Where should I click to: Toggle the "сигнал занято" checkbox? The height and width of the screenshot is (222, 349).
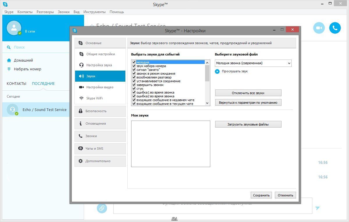[x=134, y=70]
